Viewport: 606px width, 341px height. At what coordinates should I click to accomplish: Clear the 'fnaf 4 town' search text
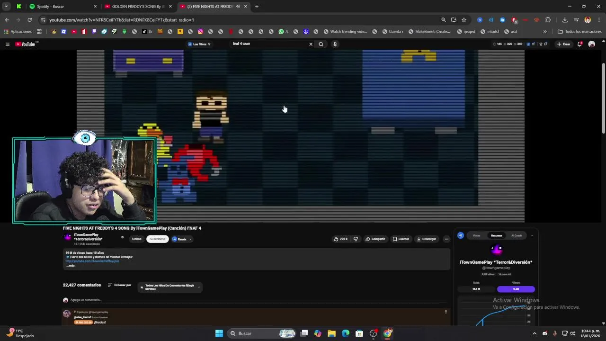tap(311, 44)
